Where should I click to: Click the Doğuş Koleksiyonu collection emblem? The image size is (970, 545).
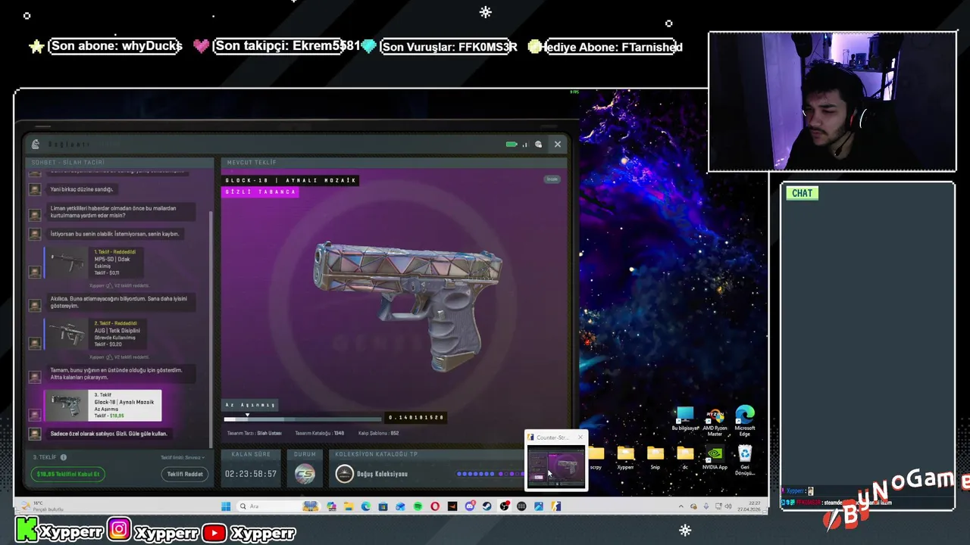[344, 474]
